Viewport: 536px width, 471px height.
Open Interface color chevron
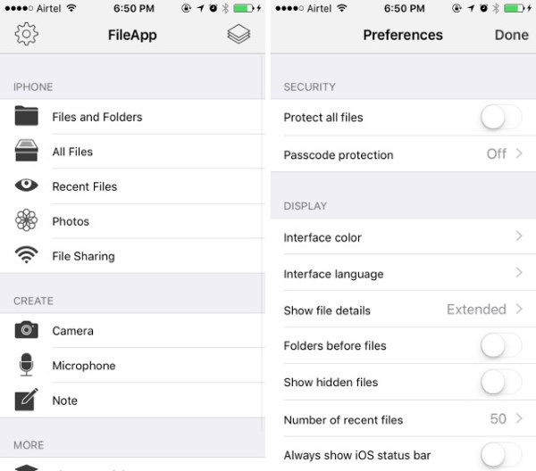pos(519,237)
